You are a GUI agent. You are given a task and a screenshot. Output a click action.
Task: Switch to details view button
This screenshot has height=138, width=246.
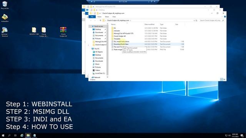(x=221, y=79)
